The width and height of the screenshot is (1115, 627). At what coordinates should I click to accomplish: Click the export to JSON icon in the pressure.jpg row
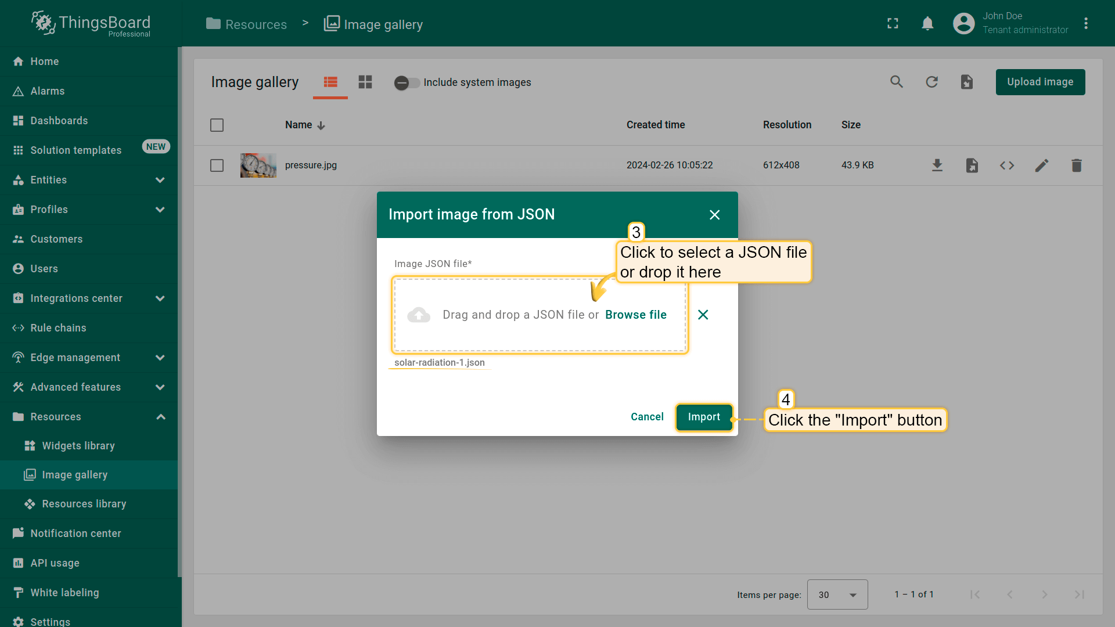972,165
